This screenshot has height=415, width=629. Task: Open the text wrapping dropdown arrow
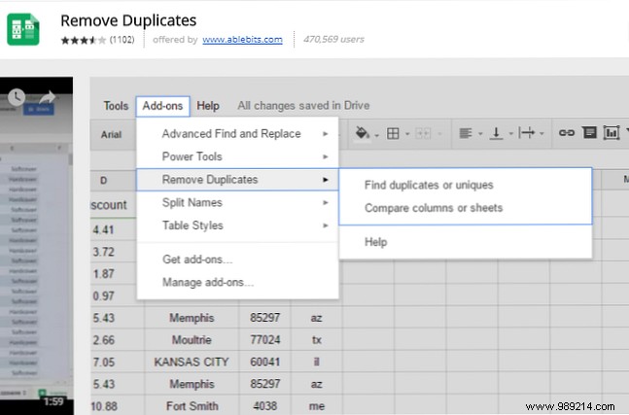(x=542, y=134)
